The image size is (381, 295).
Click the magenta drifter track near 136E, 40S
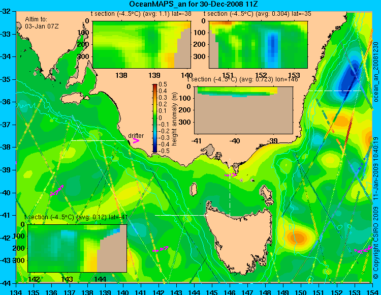(x=56, y=190)
